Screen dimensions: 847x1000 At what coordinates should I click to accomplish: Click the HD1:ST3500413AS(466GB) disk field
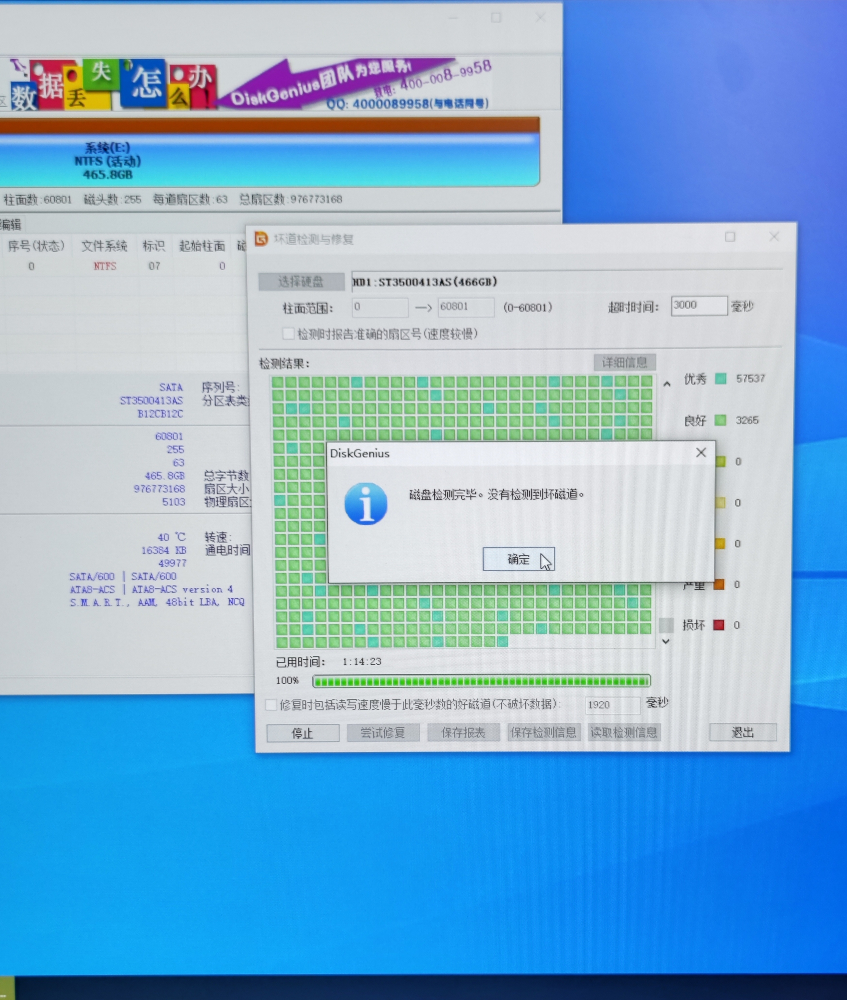click(566, 282)
